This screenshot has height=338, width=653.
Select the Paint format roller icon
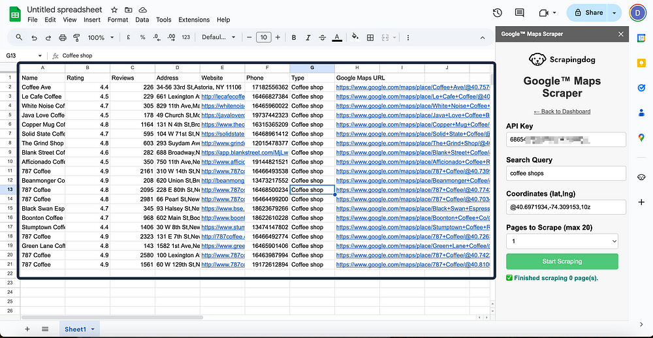pyautogui.click(x=76, y=37)
